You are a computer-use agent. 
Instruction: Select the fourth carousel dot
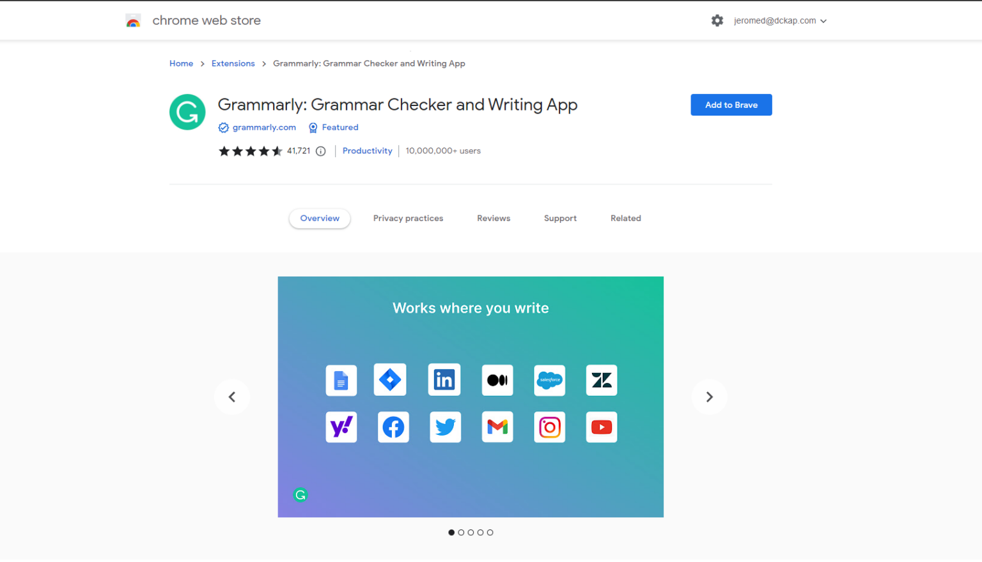pyautogui.click(x=480, y=533)
